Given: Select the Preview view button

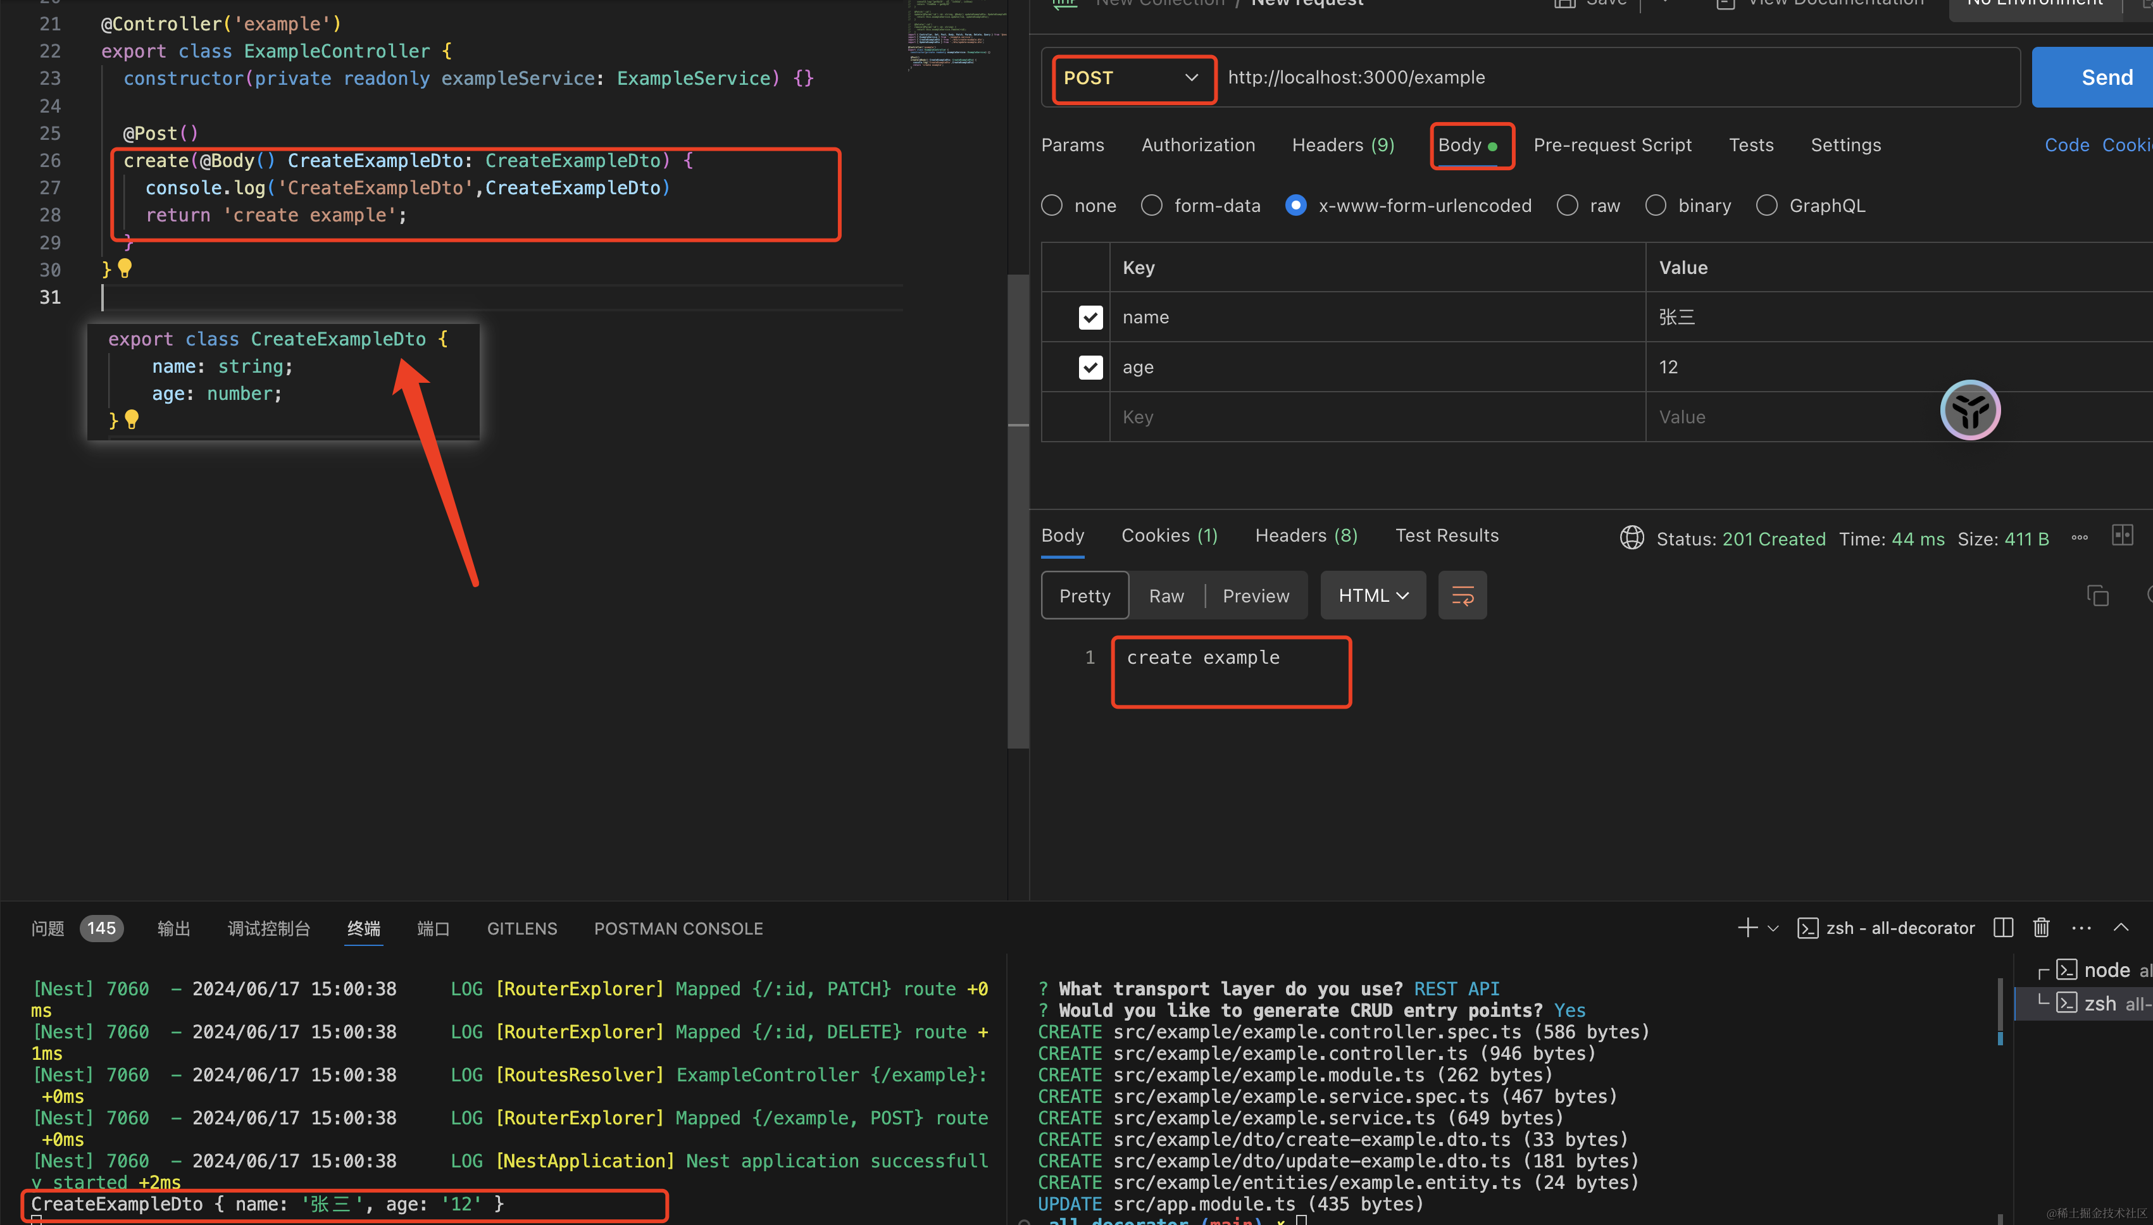Looking at the screenshot, I should [1256, 595].
